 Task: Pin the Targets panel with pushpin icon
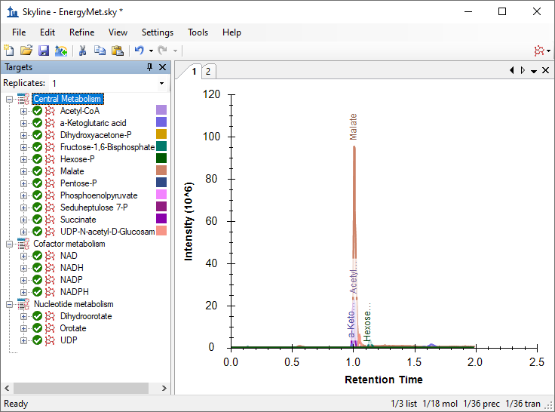pyautogui.click(x=150, y=67)
